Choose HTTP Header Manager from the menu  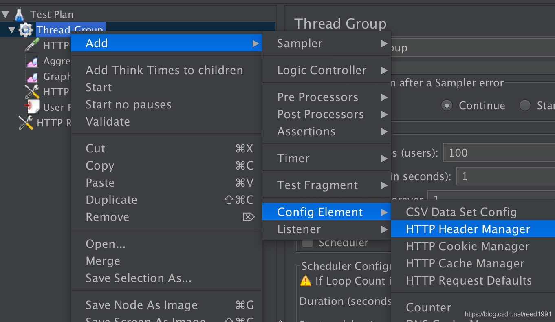pyautogui.click(x=473, y=229)
